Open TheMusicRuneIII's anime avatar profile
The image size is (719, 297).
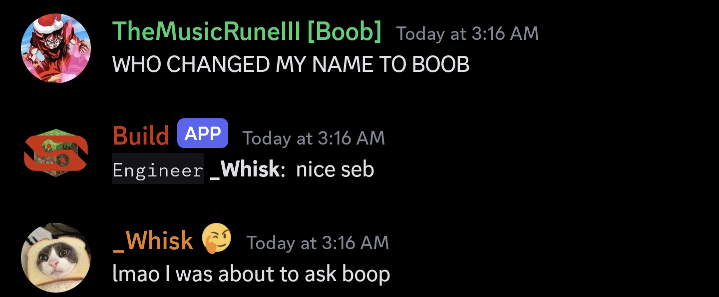click(56, 48)
